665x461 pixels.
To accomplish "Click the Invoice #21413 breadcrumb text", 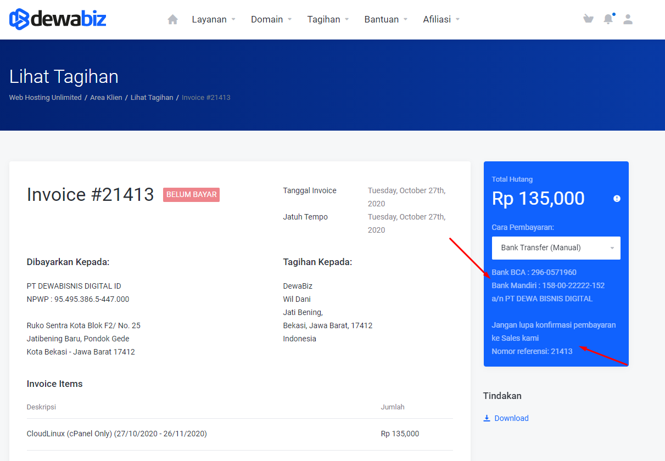I will (x=206, y=98).
